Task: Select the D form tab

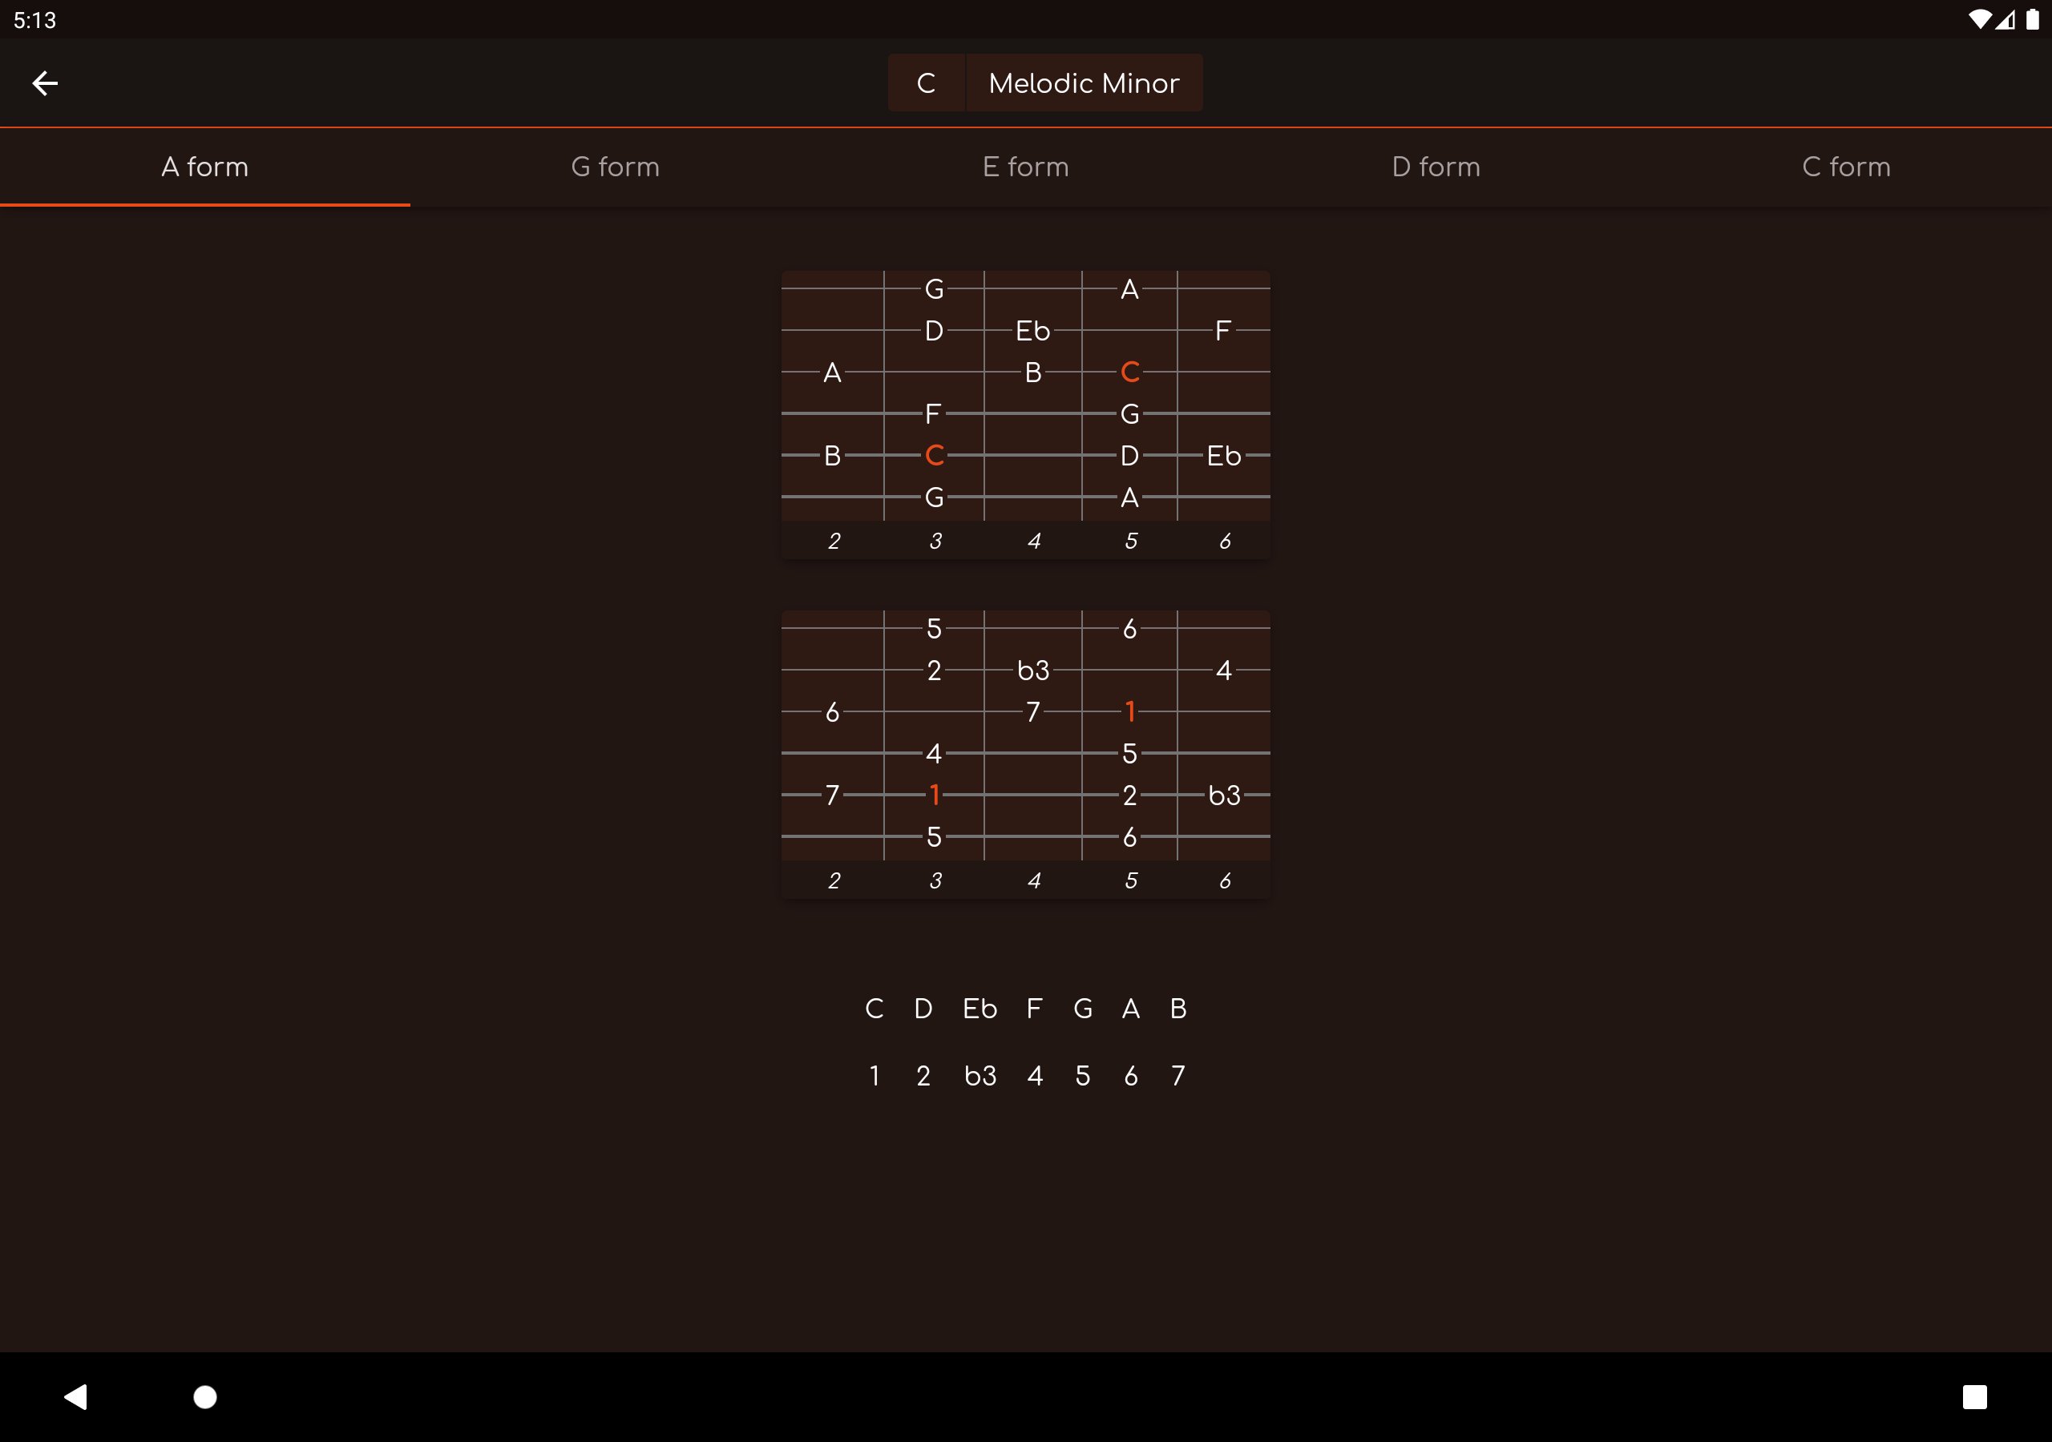Action: pos(1436,167)
